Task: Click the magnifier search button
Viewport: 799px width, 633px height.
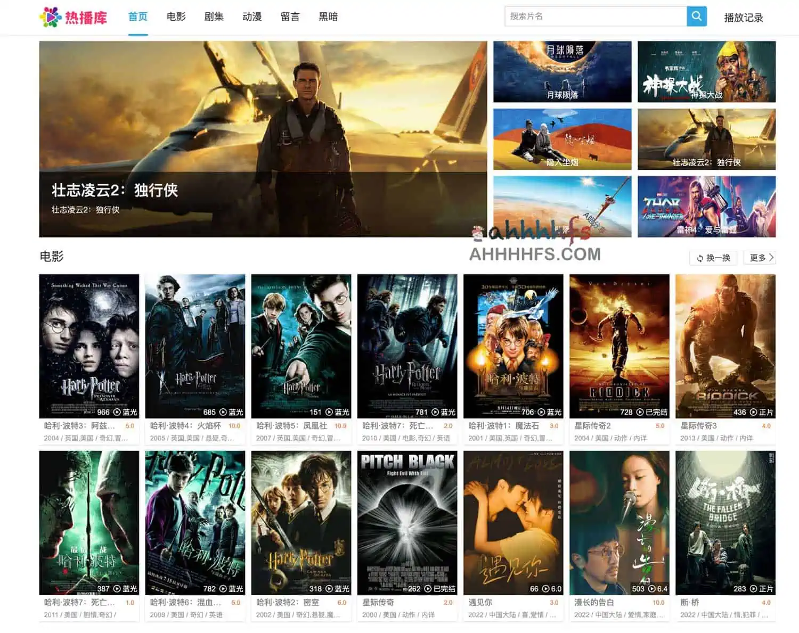Action: [x=696, y=17]
